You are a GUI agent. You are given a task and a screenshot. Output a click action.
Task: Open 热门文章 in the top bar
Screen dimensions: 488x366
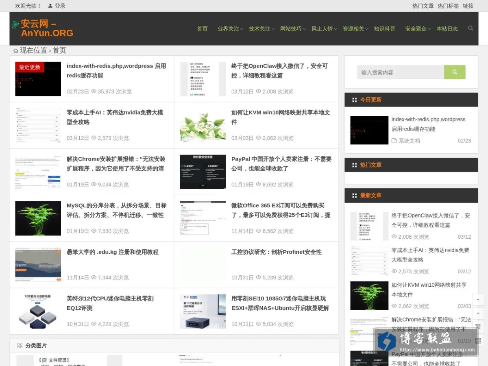423,6
